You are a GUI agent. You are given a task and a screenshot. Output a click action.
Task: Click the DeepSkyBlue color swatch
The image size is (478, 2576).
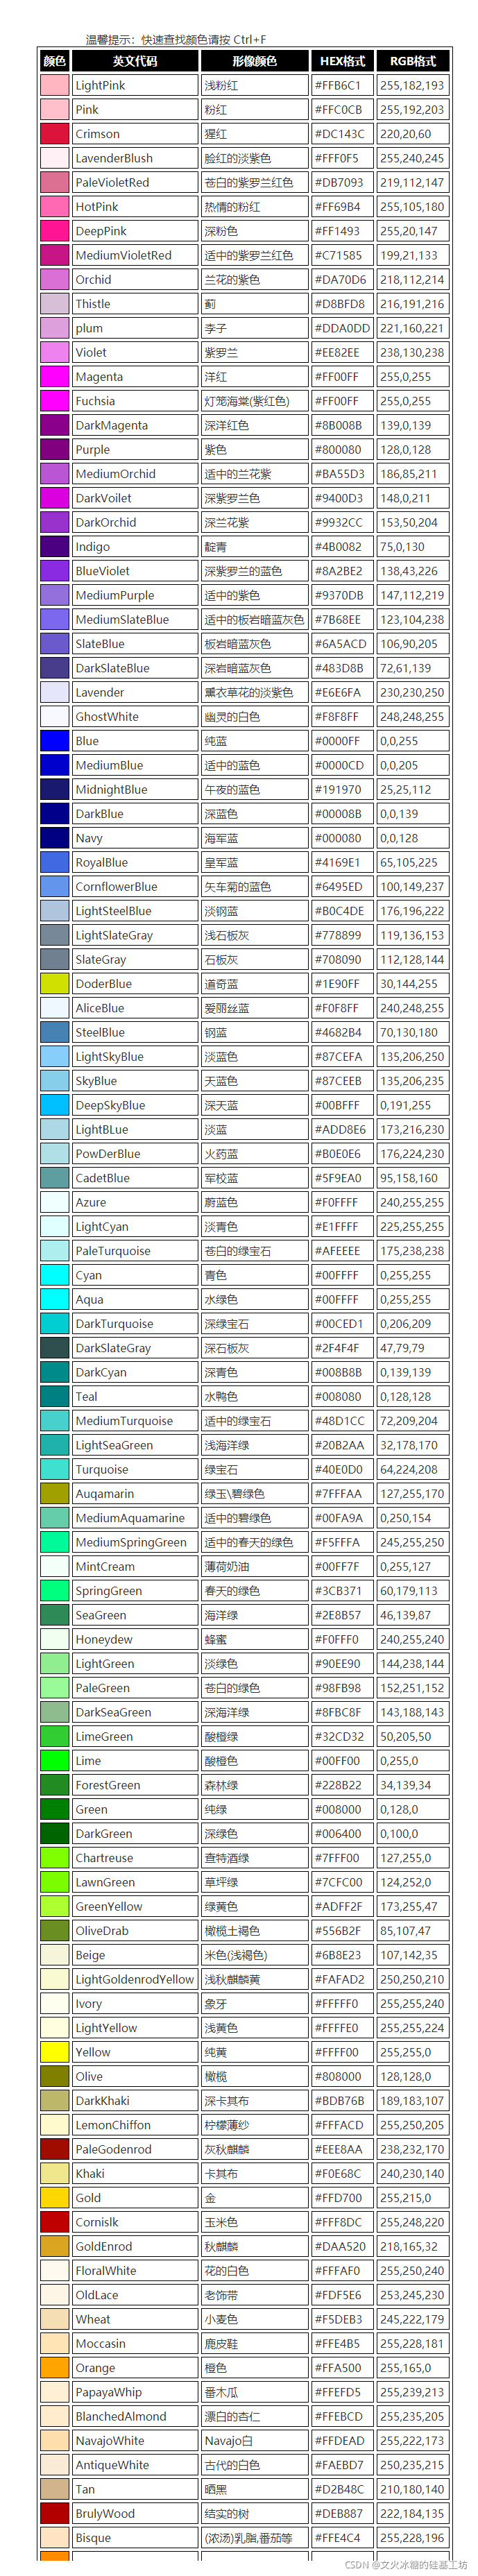(x=54, y=1105)
